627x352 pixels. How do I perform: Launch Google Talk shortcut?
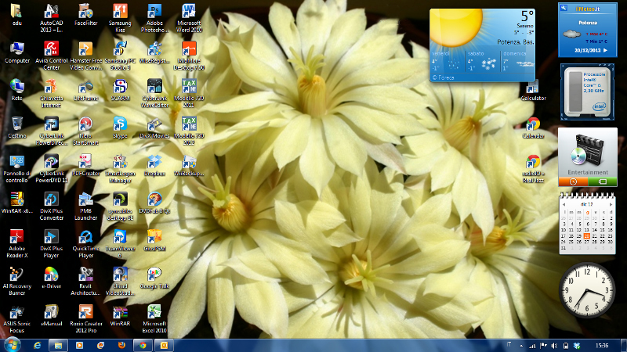coord(154,278)
